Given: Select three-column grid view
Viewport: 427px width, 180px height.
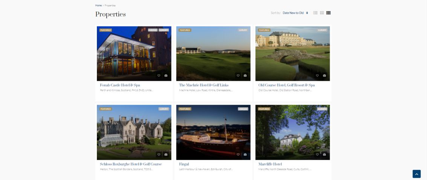Looking at the screenshot, I should point(328,13).
